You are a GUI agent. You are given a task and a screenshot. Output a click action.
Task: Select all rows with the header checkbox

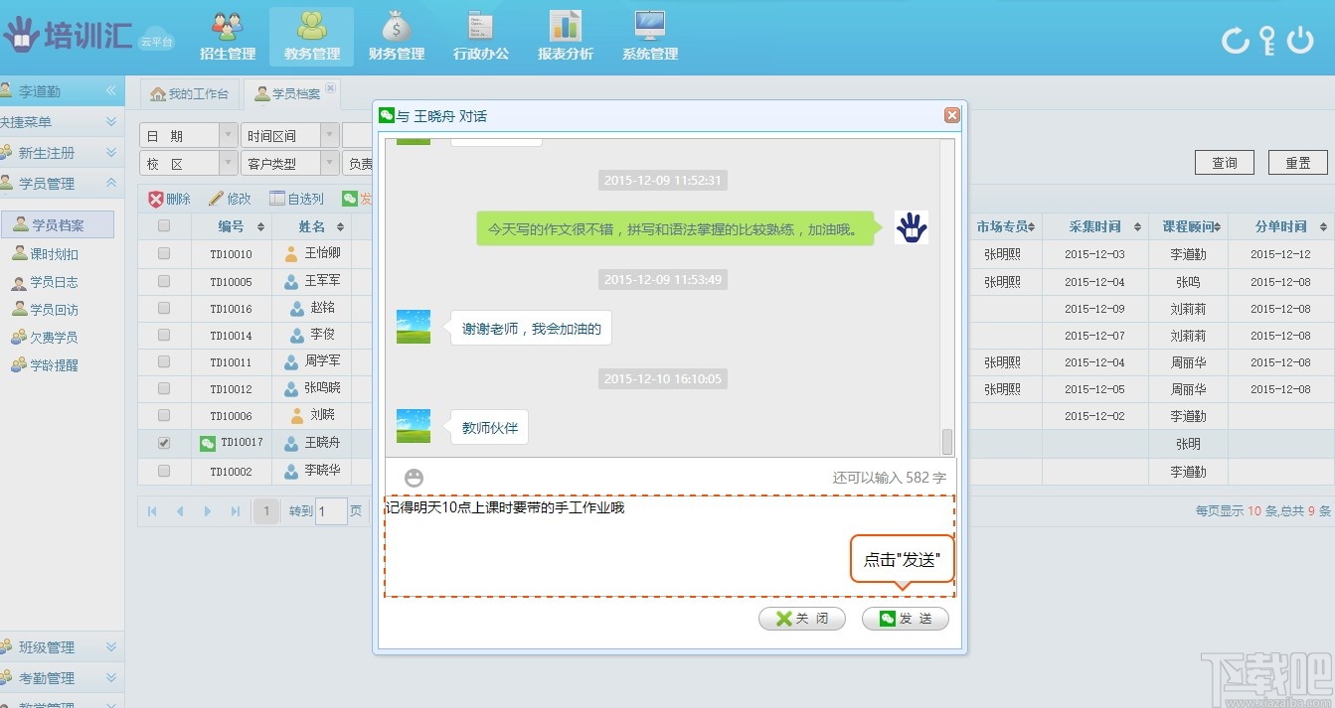click(164, 226)
